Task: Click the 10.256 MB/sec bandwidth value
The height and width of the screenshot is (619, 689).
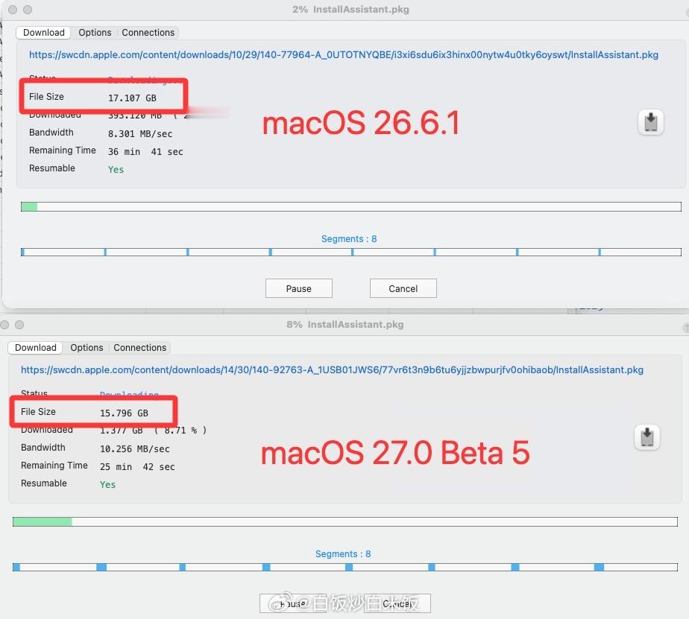Action: (134, 449)
